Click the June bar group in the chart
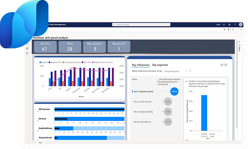The width and height of the screenshot is (248, 149). [x=53, y=79]
